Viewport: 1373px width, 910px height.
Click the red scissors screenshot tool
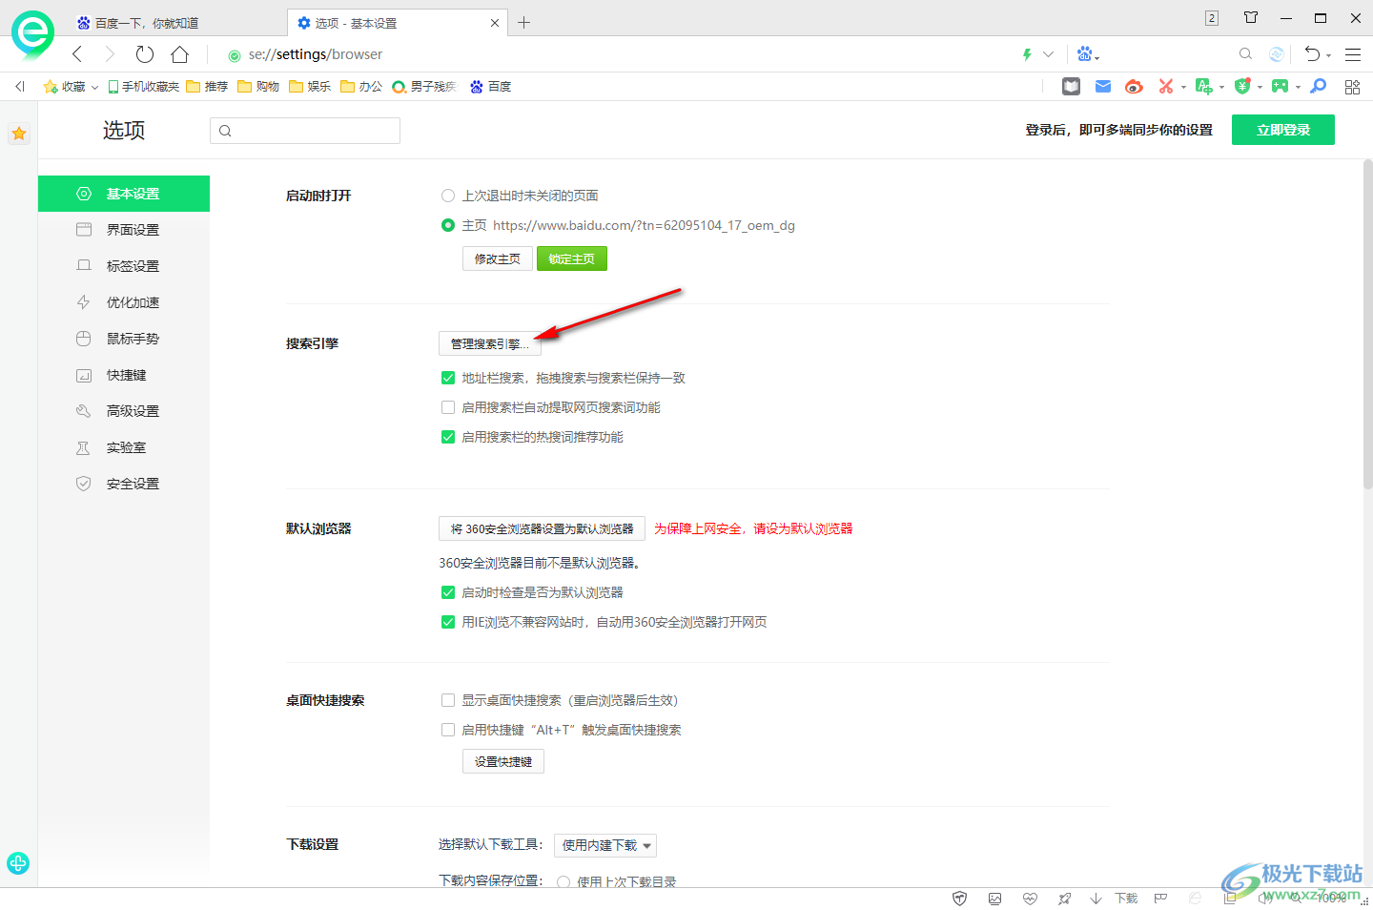[1165, 87]
